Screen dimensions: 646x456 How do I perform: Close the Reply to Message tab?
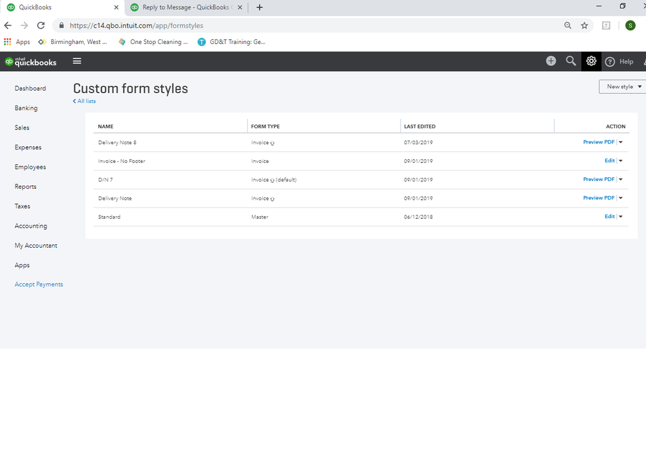[239, 7]
